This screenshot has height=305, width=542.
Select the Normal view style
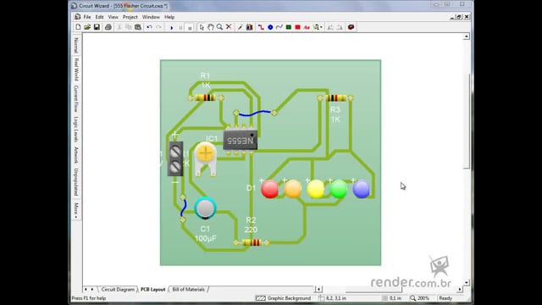[76, 45]
